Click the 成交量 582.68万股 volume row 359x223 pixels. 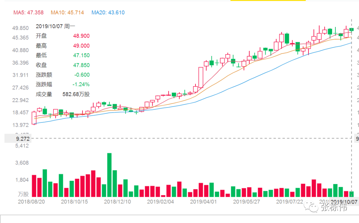coord(62,94)
